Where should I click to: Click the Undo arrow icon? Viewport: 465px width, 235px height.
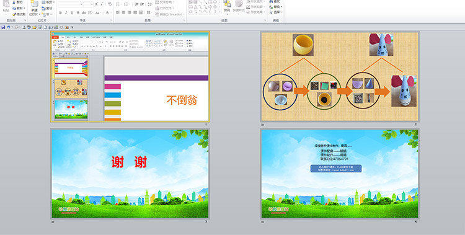[x=9, y=27]
